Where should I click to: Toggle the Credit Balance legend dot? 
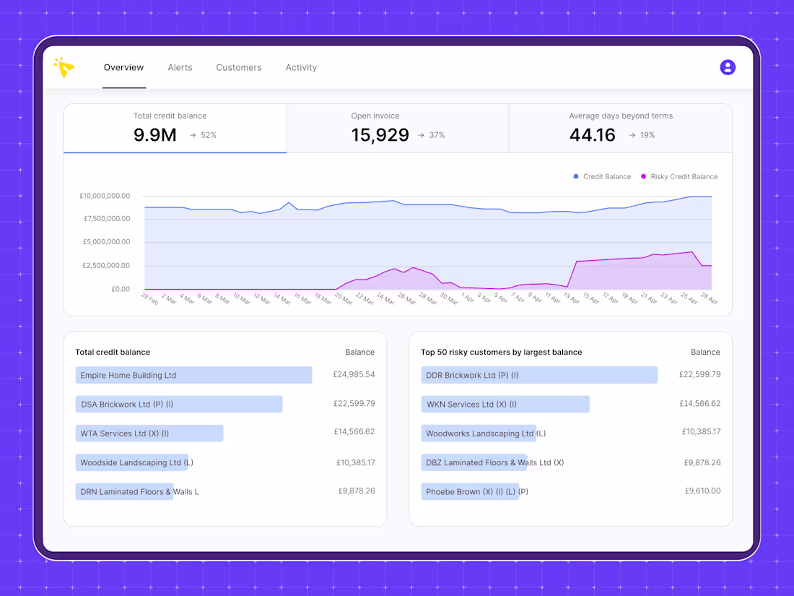576,176
